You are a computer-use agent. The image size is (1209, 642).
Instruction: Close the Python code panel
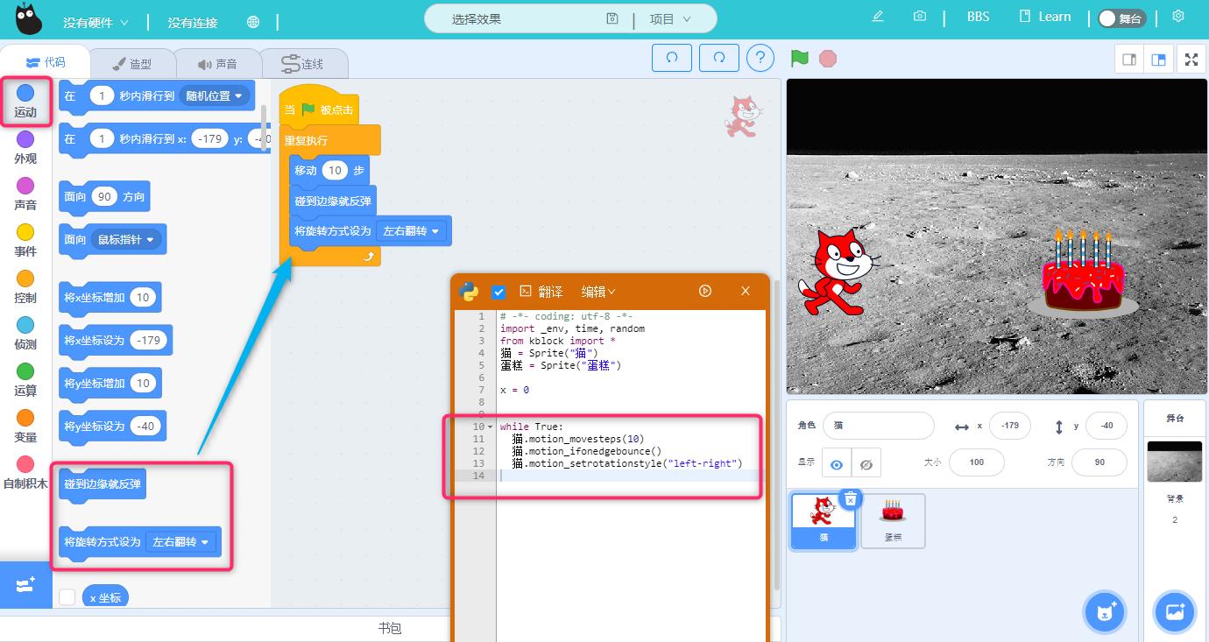tap(746, 291)
